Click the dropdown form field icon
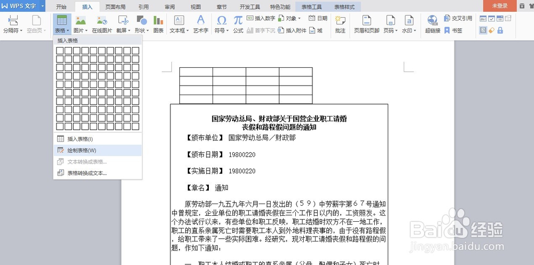This screenshot has width=534, height=265. [500, 19]
